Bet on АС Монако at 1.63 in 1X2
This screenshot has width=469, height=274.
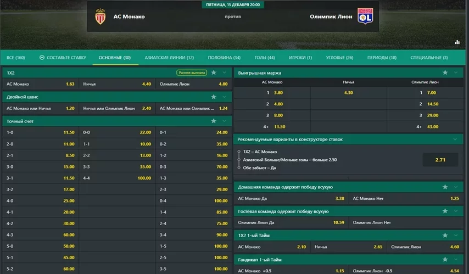tap(41, 84)
